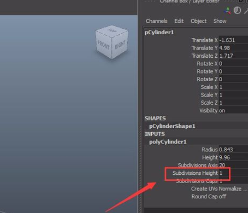Viewport: 248px width, 213px height.
Task: Select the Height attribute label
Action: [x=210, y=158]
